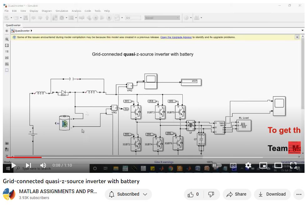Mute the video volume speaker icon
Image resolution: width=308 pixels, height=205 pixels.
click(43, 165)
